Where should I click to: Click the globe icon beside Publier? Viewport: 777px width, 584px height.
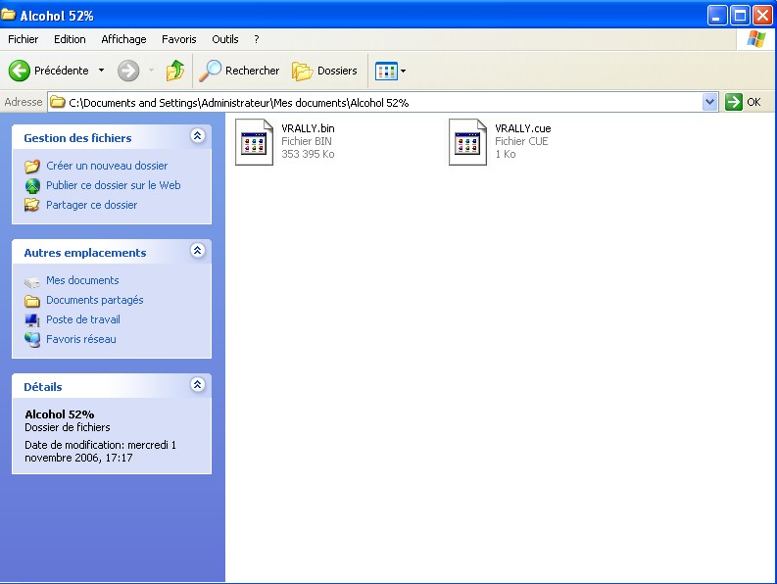point(32,186)
